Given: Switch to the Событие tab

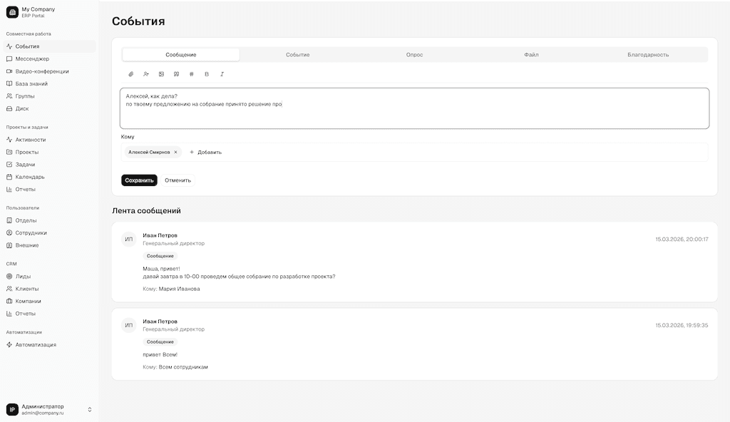Looking at the screenshot, I should (297, 55).
